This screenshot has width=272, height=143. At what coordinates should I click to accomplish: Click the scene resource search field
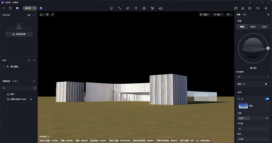tap(17, 88)
